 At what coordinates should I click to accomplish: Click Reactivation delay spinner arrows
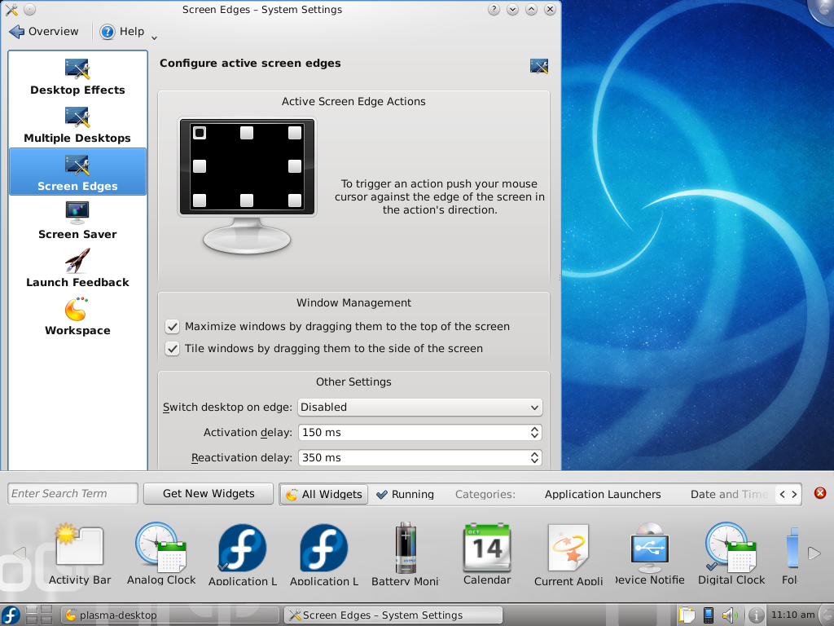pyautogui.click(x=534, y=458)
